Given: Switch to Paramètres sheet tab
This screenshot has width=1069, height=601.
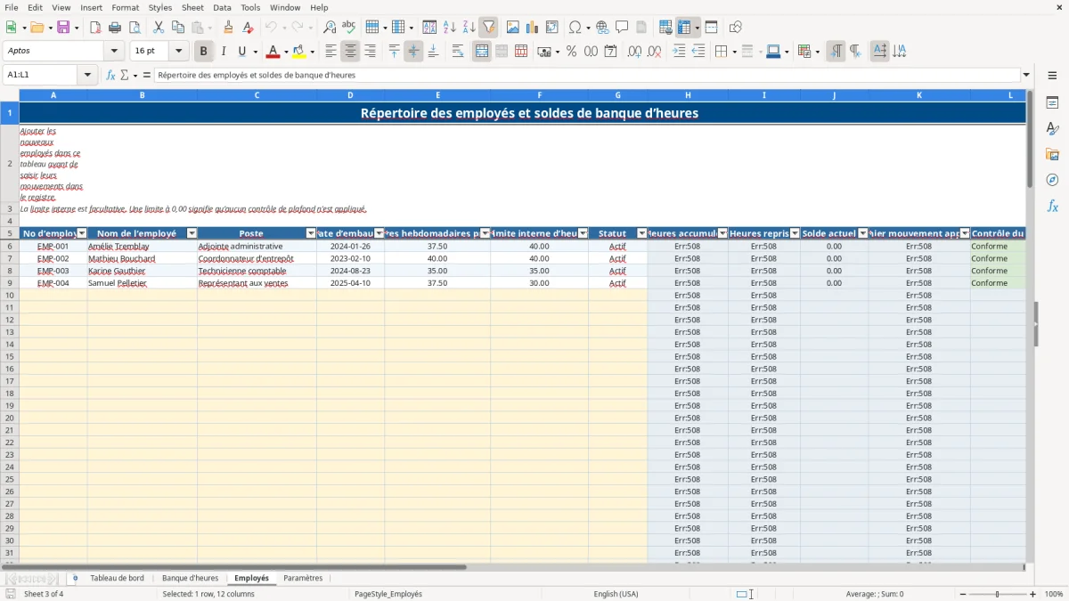Looking at the screenshot, I should point(303,578).
